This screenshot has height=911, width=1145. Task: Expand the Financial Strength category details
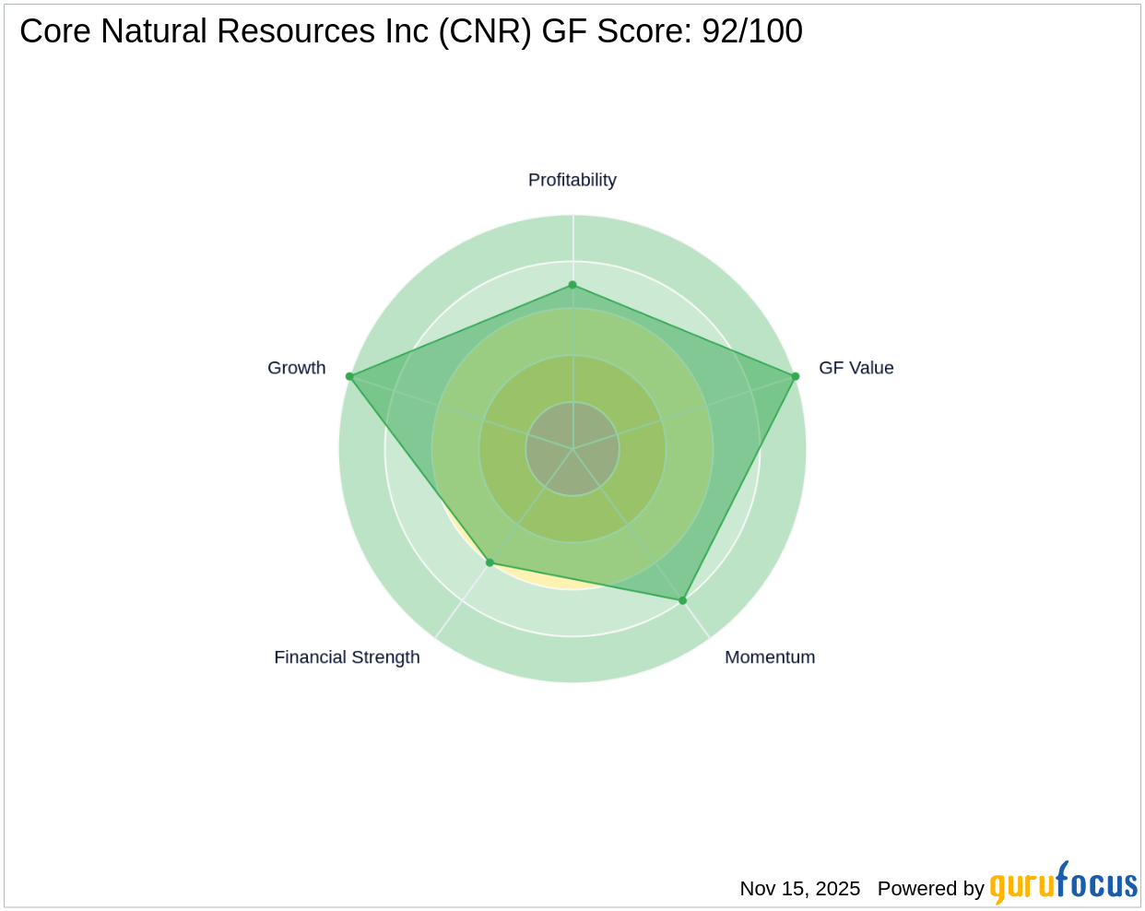(347, 657)
